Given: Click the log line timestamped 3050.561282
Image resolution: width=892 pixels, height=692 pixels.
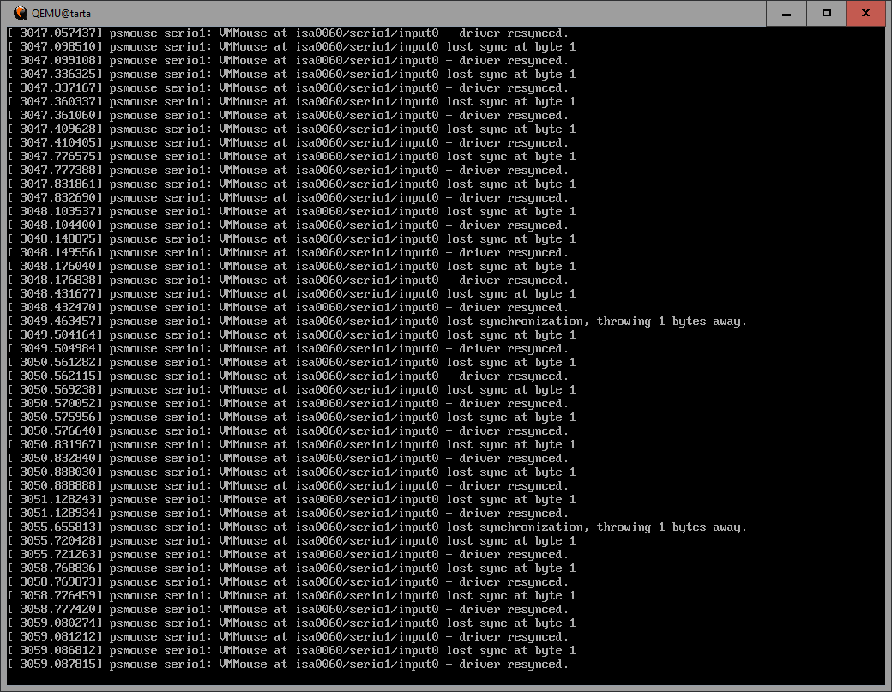Looking at the screenshot, I should [x=291, y=363].
